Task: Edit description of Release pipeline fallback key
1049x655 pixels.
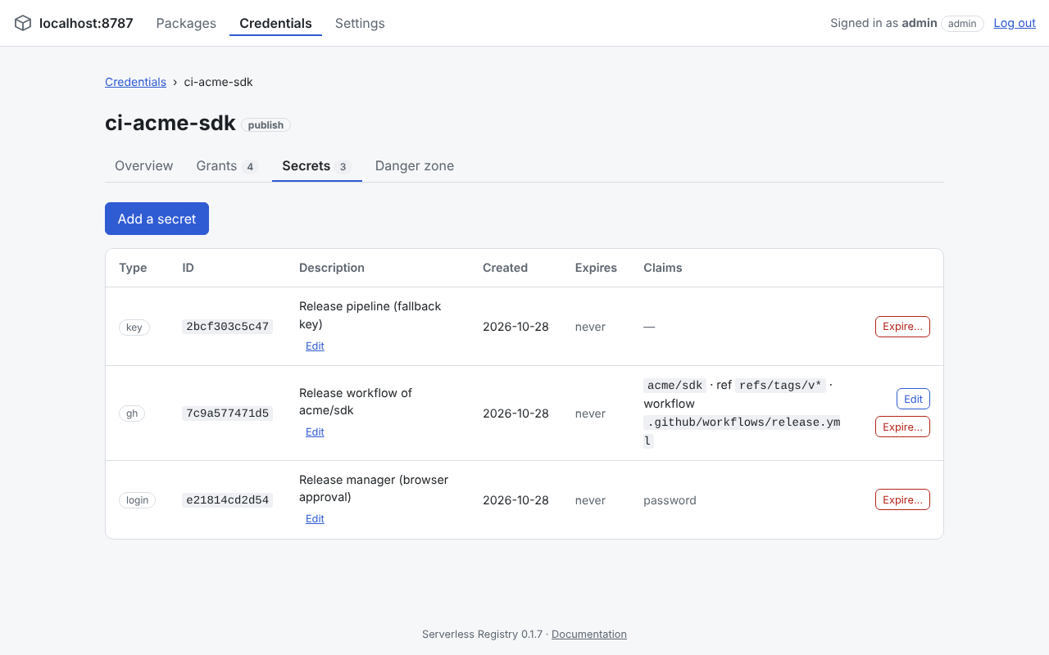Action: click(315, 346)
